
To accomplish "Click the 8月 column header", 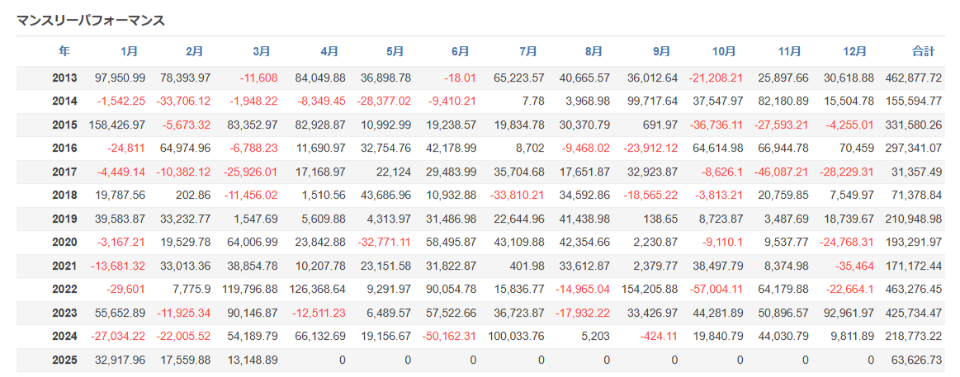I will 593,51.
